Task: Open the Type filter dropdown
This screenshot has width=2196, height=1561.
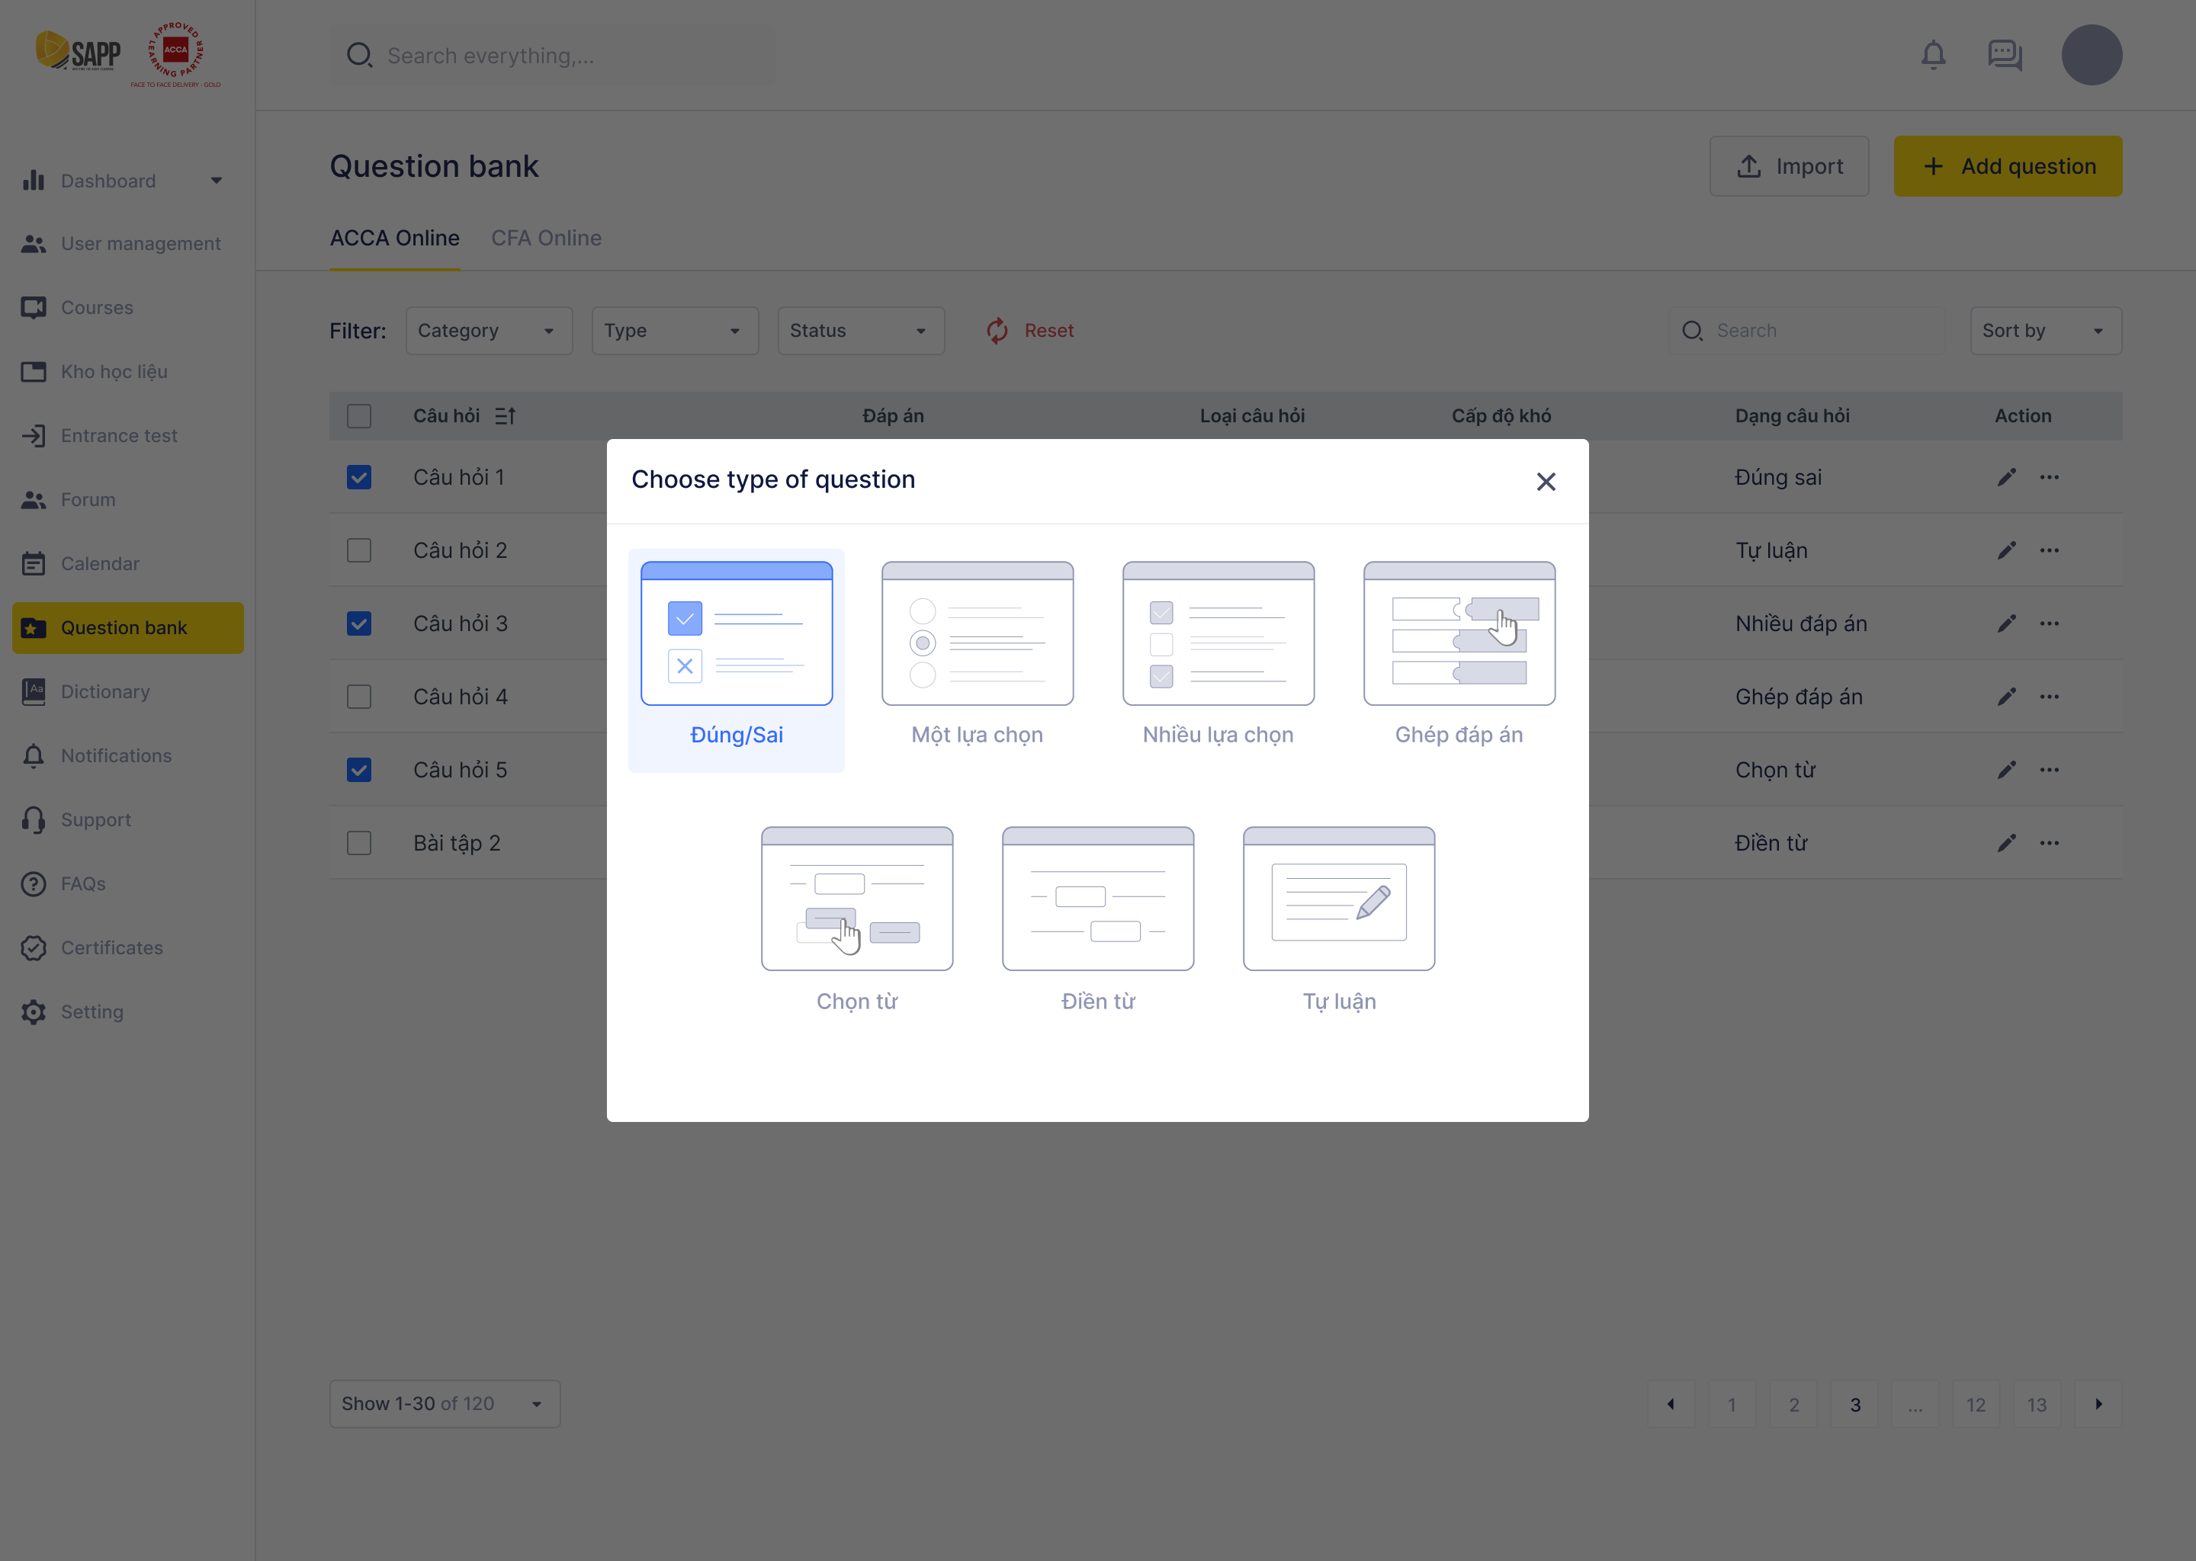Action: click(x=675, y=331)
